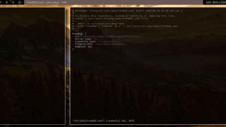Switch to workspace tag 8
This screenshot has height=127, width=226.
7,2
